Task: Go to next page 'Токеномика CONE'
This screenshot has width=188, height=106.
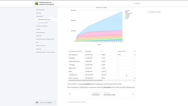Action: pyautogui.click(x=119, y=94)
